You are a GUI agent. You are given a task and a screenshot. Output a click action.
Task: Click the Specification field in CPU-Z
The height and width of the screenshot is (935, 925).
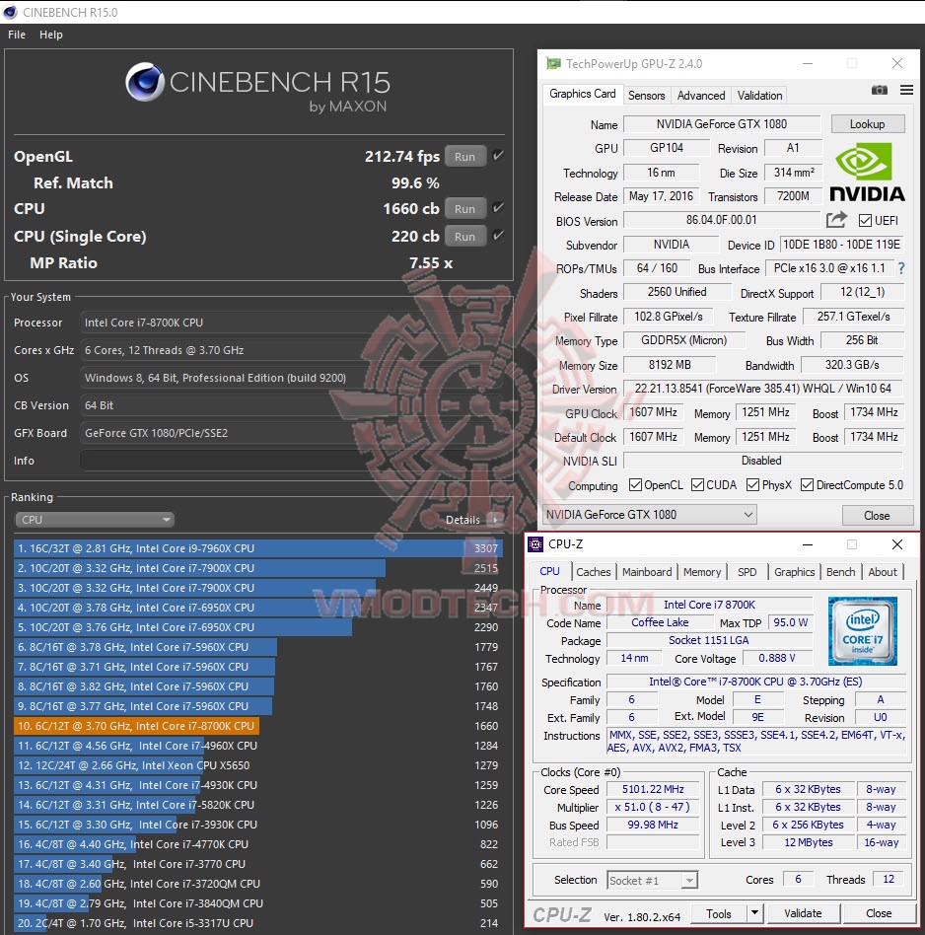pos(755,682)
